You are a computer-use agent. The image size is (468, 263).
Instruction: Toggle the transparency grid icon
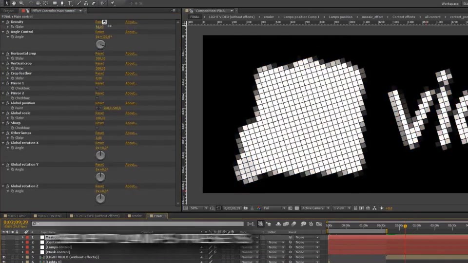pyautogui.click(x=297, y=208)
